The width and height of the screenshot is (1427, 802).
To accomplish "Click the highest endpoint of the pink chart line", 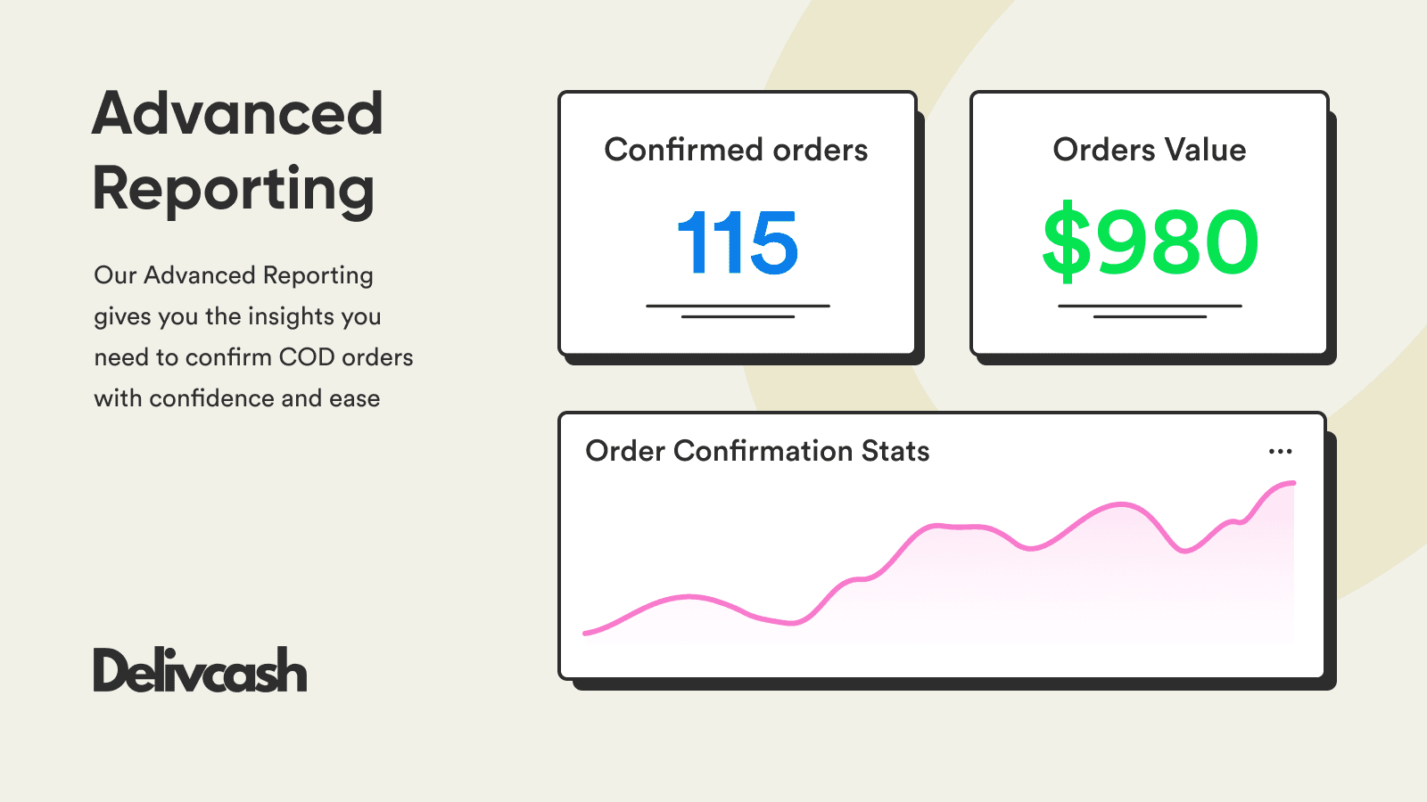I will pyautogui.click(x=1291, y=484).
